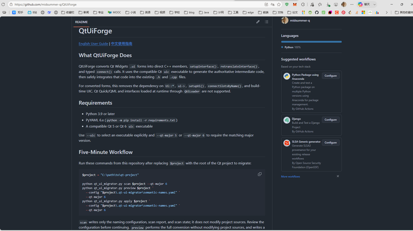413x231 pixels.
Task: Open the Copilot chat button
Action: 364,5
